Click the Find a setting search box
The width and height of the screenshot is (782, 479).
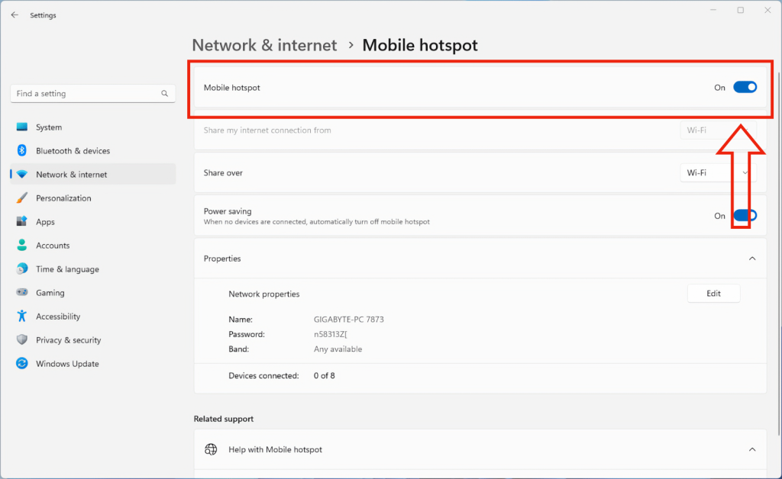pos(92,94)
